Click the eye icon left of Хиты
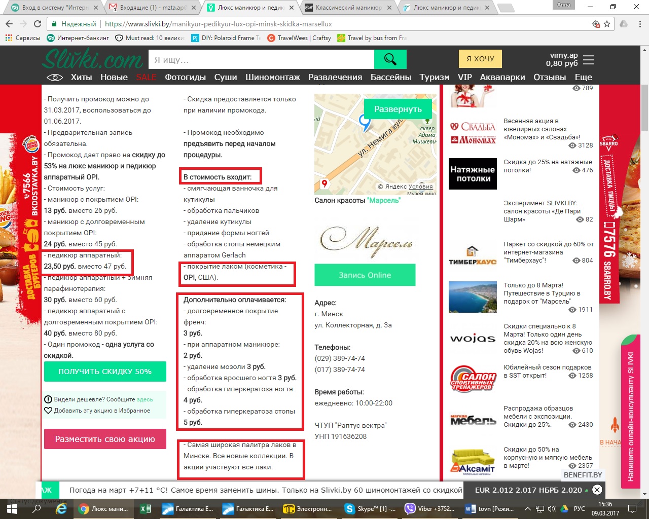 (54, 78)
